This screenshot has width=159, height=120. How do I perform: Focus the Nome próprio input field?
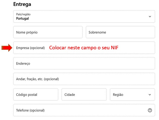point(48,32)
